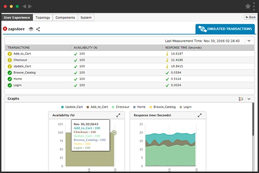This screenshot has width=259, height=173.
Task: Click the Checkout availability checkmark
Action: (76, 60)
